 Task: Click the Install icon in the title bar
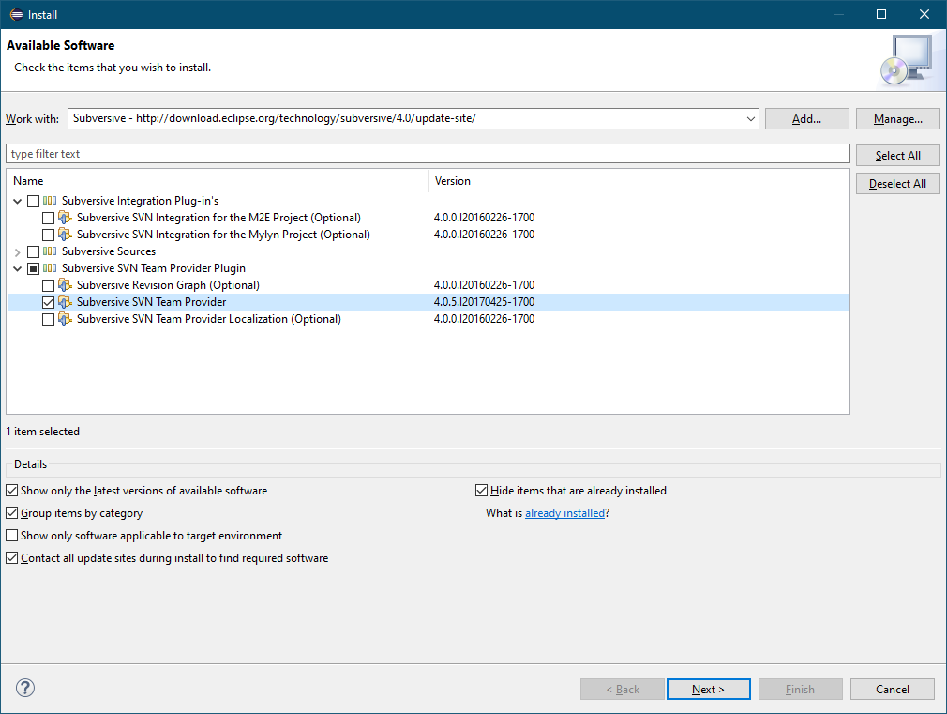17,14
